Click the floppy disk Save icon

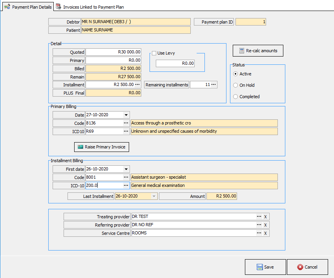coord(259,267)
